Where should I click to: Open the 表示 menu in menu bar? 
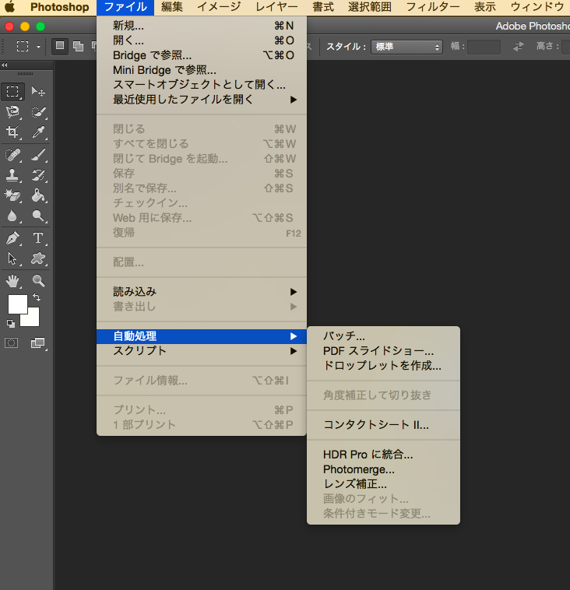point(485,7)
